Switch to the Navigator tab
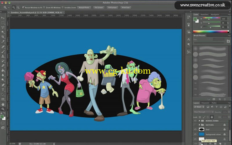 click(x=215, y=14)
